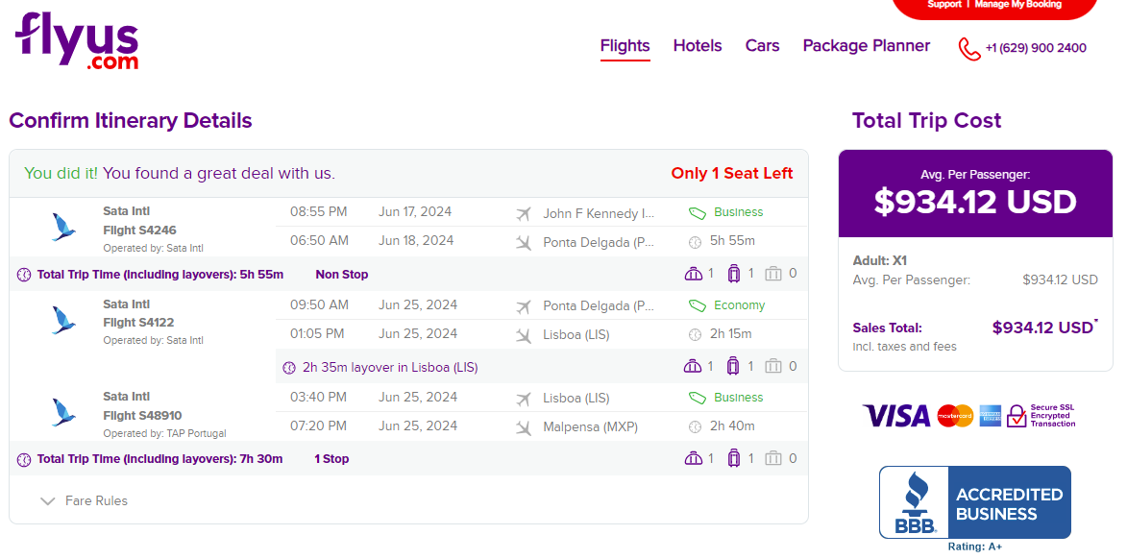Click 'Economy' cabin class label
The height and width of the screenshot is (559, 1127).
(x=739, y=305)
